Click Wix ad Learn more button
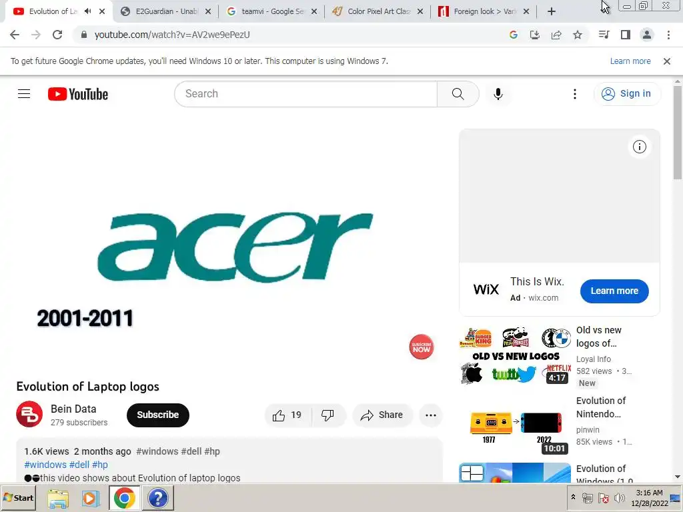 [614, 291]
